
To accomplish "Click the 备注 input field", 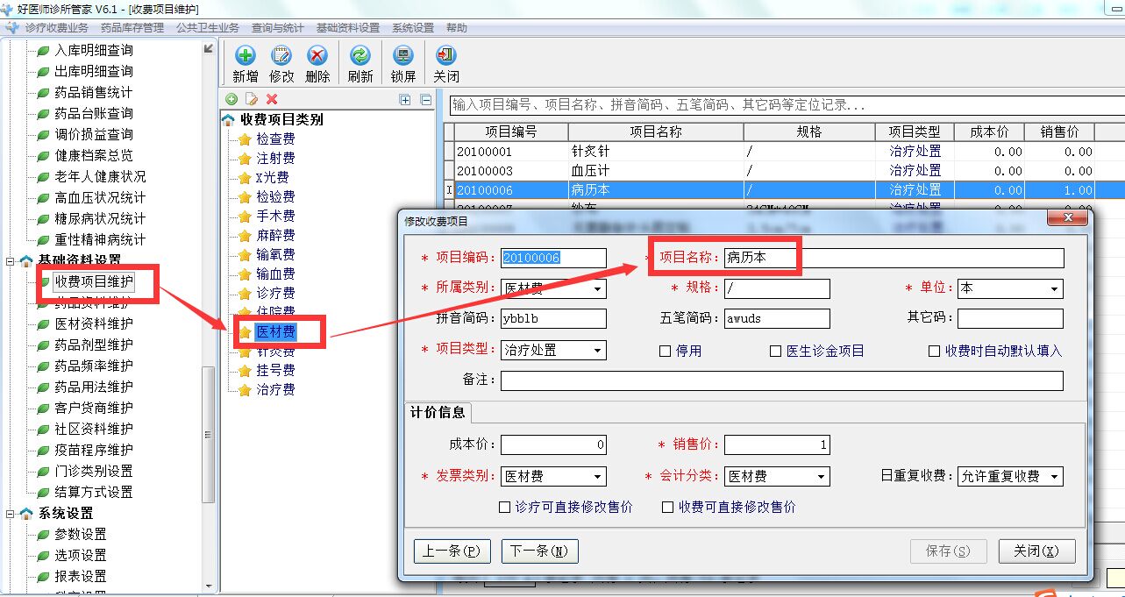I will click(x=782, y=380).
